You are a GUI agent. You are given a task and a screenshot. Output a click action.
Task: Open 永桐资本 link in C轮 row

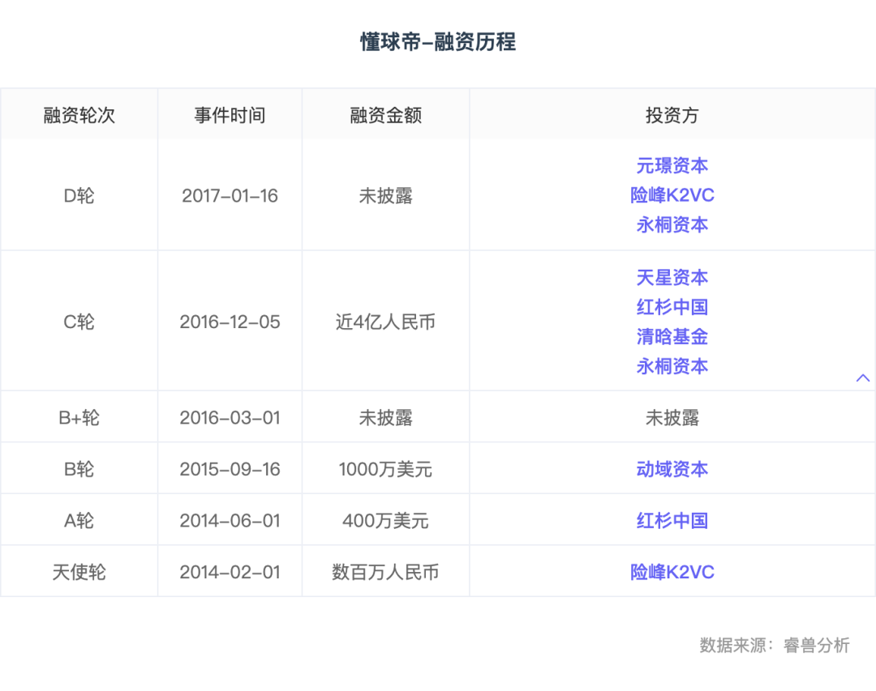pyautogui.click(x=672, y=366)
